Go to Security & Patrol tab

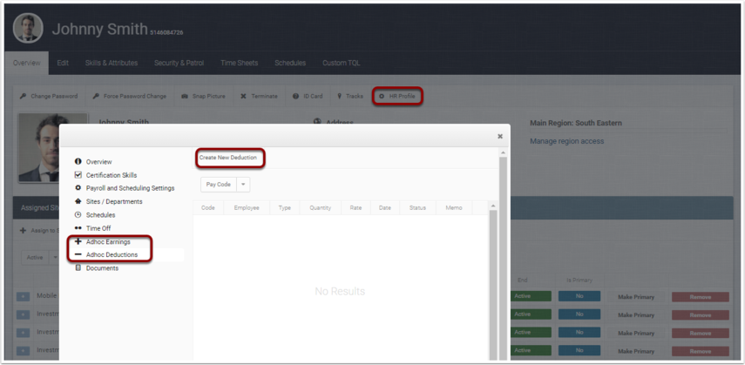click(179, 63)
